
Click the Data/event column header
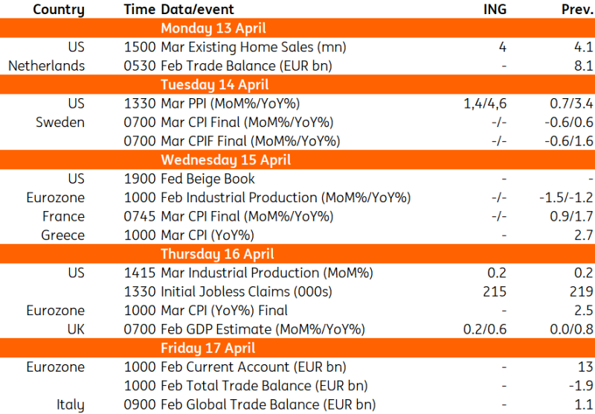[197, 10]
